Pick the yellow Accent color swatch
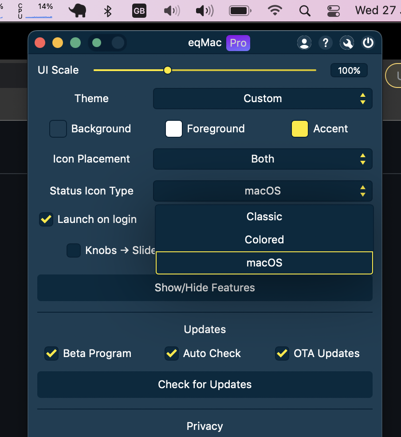The height and width of the screenshot is (437, 401). [300, 129]
